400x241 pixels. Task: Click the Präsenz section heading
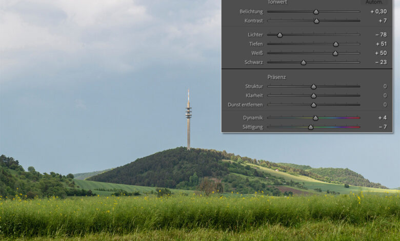point(276,77)
